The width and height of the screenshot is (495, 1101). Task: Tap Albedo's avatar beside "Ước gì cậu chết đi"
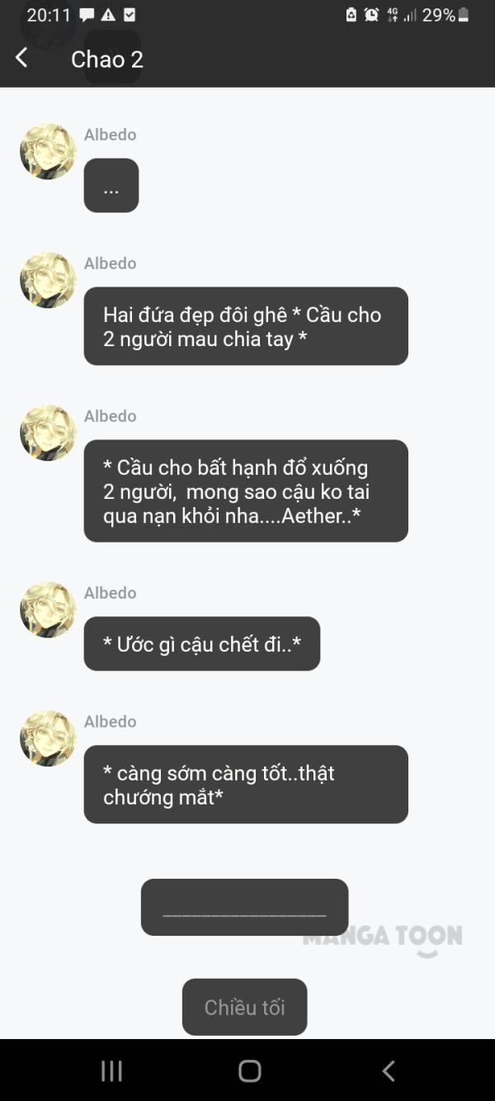click(x=48, y=610)
